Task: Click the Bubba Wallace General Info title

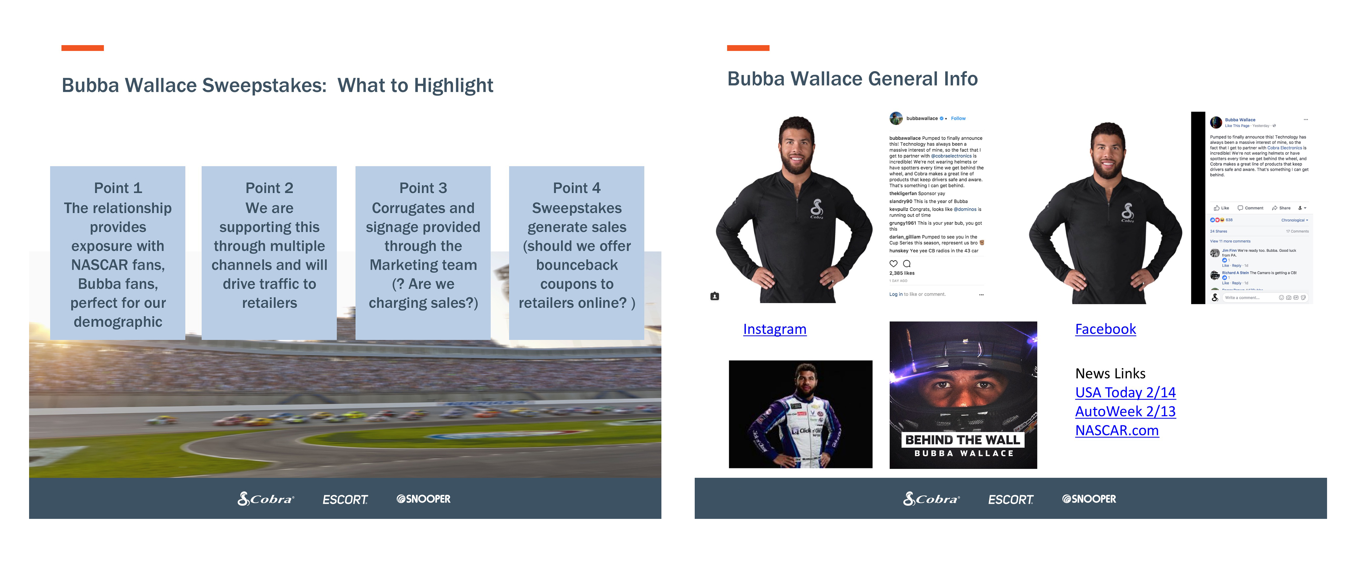Action: click(852, 79)
